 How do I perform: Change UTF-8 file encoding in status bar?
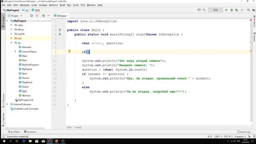(x=228, y=136)
